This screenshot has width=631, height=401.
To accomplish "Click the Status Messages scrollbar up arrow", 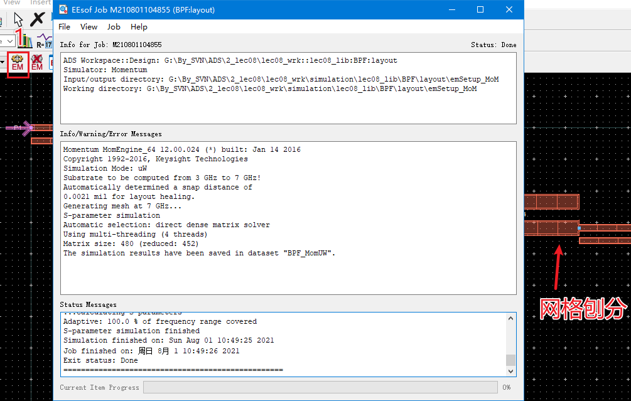I will (x=510, y=318).
